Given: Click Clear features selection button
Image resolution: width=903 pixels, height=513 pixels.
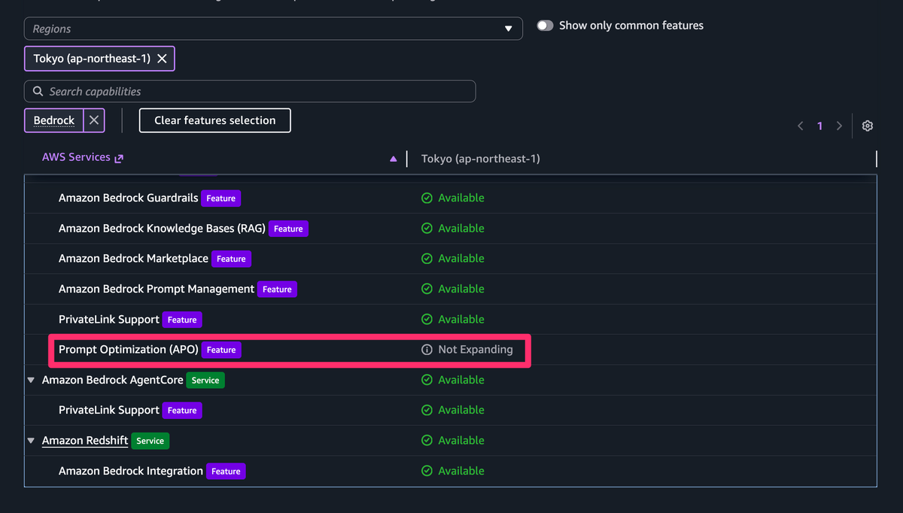Looking at the screenshot, I should pyautogui.click(x=215, y=120).
